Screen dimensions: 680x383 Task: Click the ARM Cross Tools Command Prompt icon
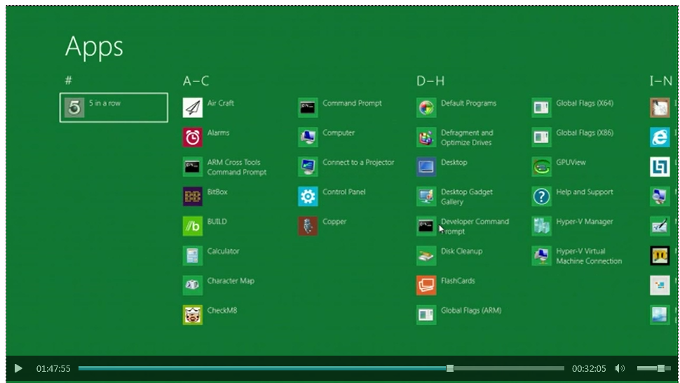point(193,167)
